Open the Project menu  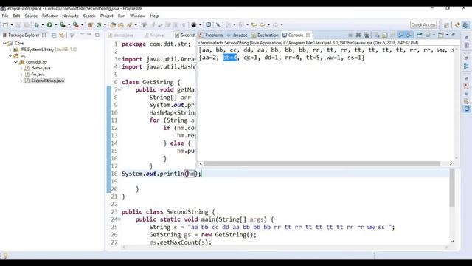pos(106,16)
